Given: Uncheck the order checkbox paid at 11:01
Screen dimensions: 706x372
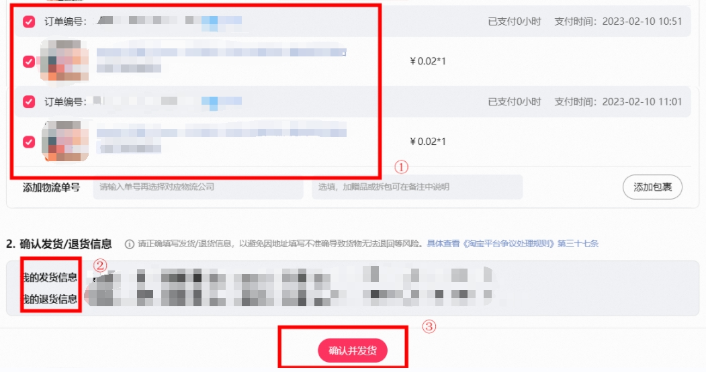Looking at the screenshot, I should point(29,101).
